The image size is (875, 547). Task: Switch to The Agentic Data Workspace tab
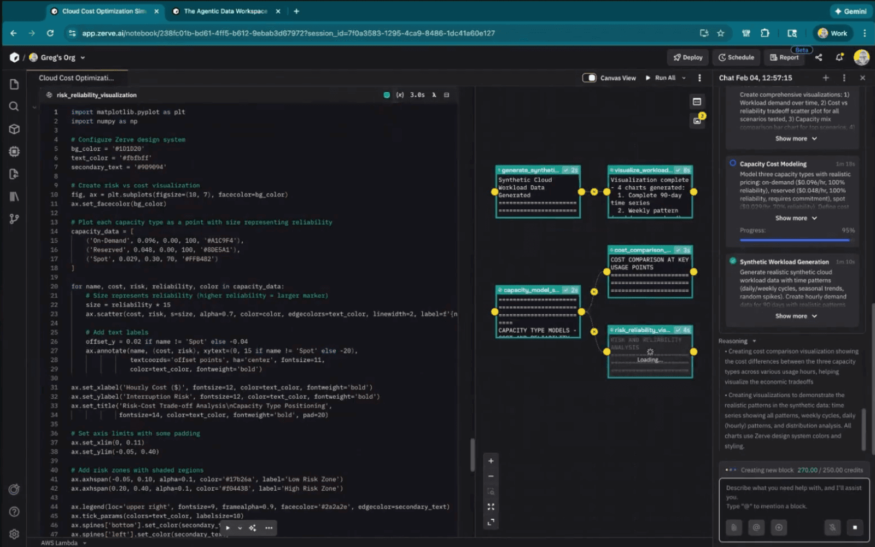pos(224,10)
